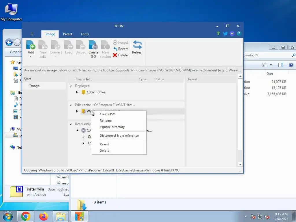This screenshot has height=222, width=296.
Task: Open the Windows Start button
Action: (8, 216)
